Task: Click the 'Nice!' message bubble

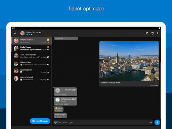Action: click(58, 109)
